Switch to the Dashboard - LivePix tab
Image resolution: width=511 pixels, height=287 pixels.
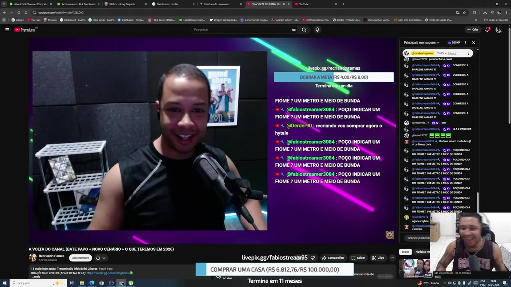(x=173, y=4)
